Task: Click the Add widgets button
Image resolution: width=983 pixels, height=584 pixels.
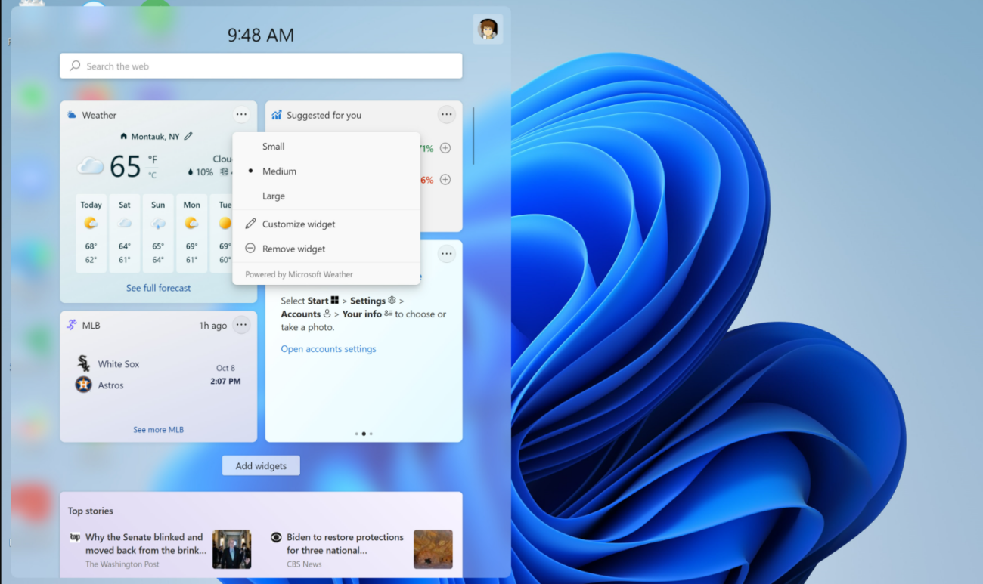Action: (x=261, y=465)
